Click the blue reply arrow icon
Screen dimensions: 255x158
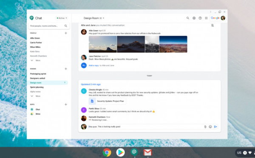(x=84, y=65)
